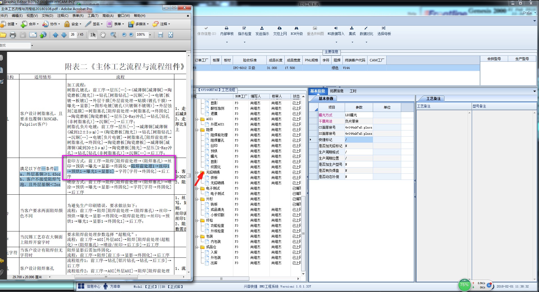Collapse the 外形 tree folder
This screenshot has height=292, width=539.
(x=197, y=199)
